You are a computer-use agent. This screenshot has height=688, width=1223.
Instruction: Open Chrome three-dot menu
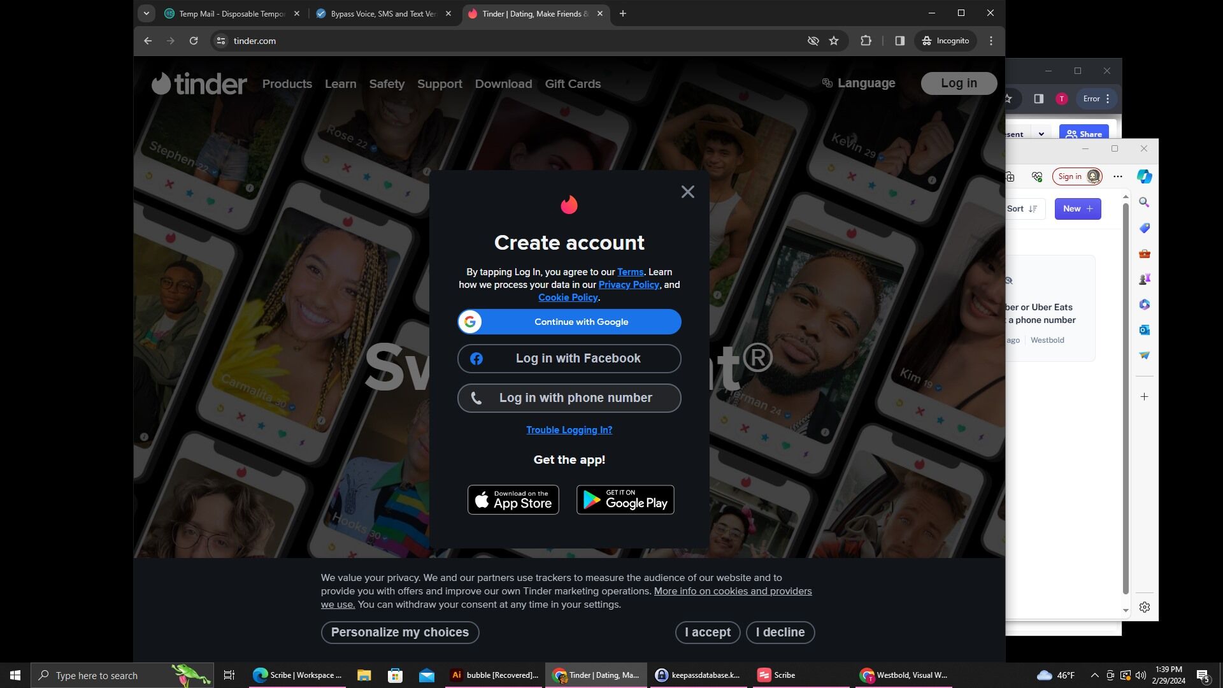pyautogui.click(x=991, y=41)
